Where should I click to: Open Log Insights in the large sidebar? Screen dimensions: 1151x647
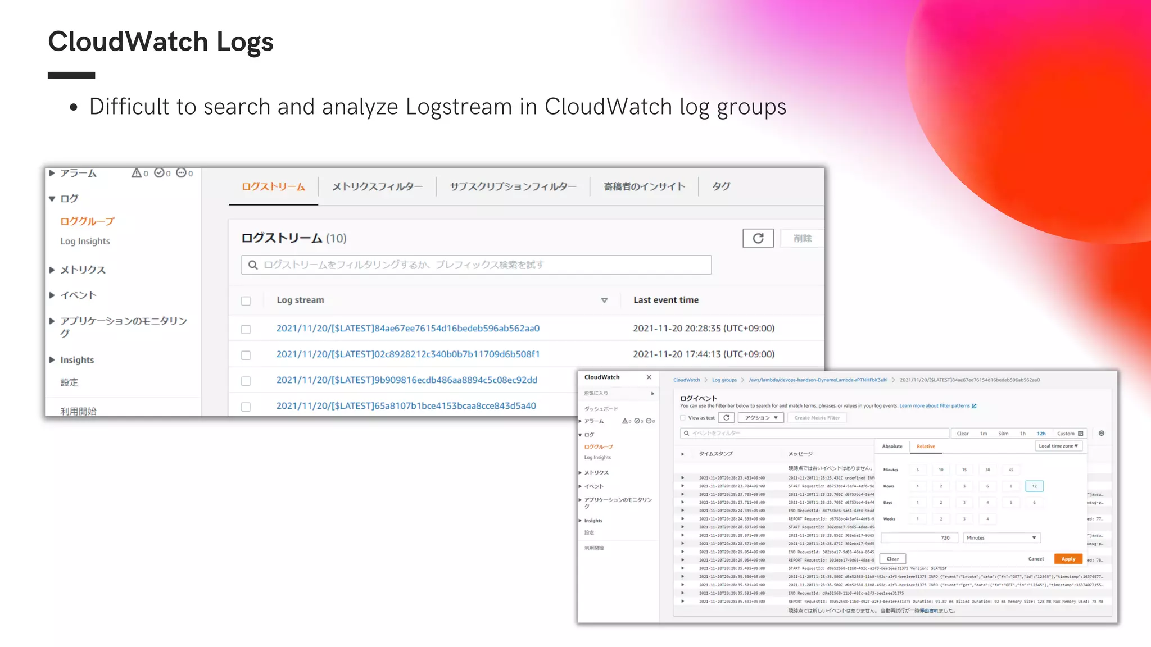coord(85,241)
